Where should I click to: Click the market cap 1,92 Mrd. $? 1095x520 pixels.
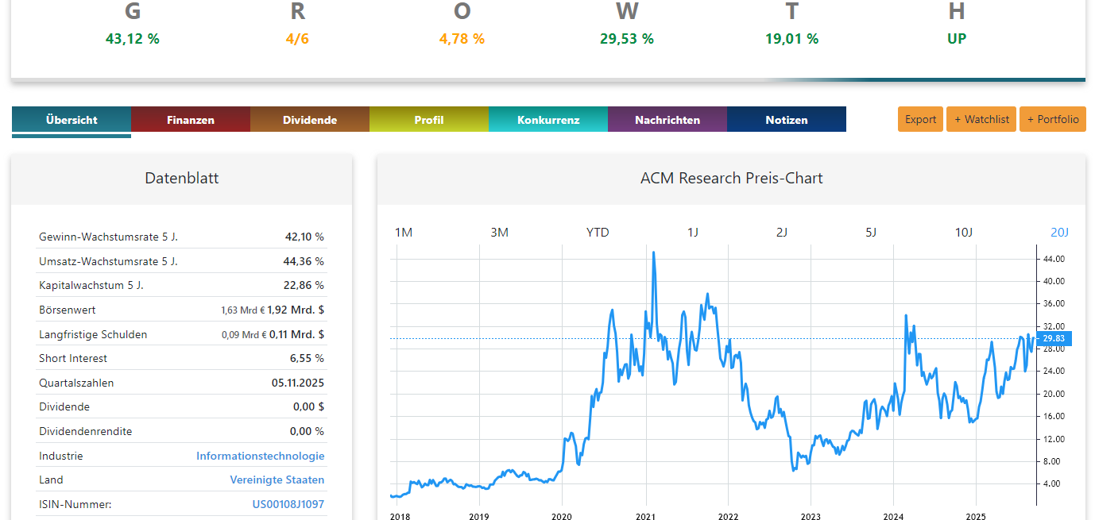click(x=296, y=310)
